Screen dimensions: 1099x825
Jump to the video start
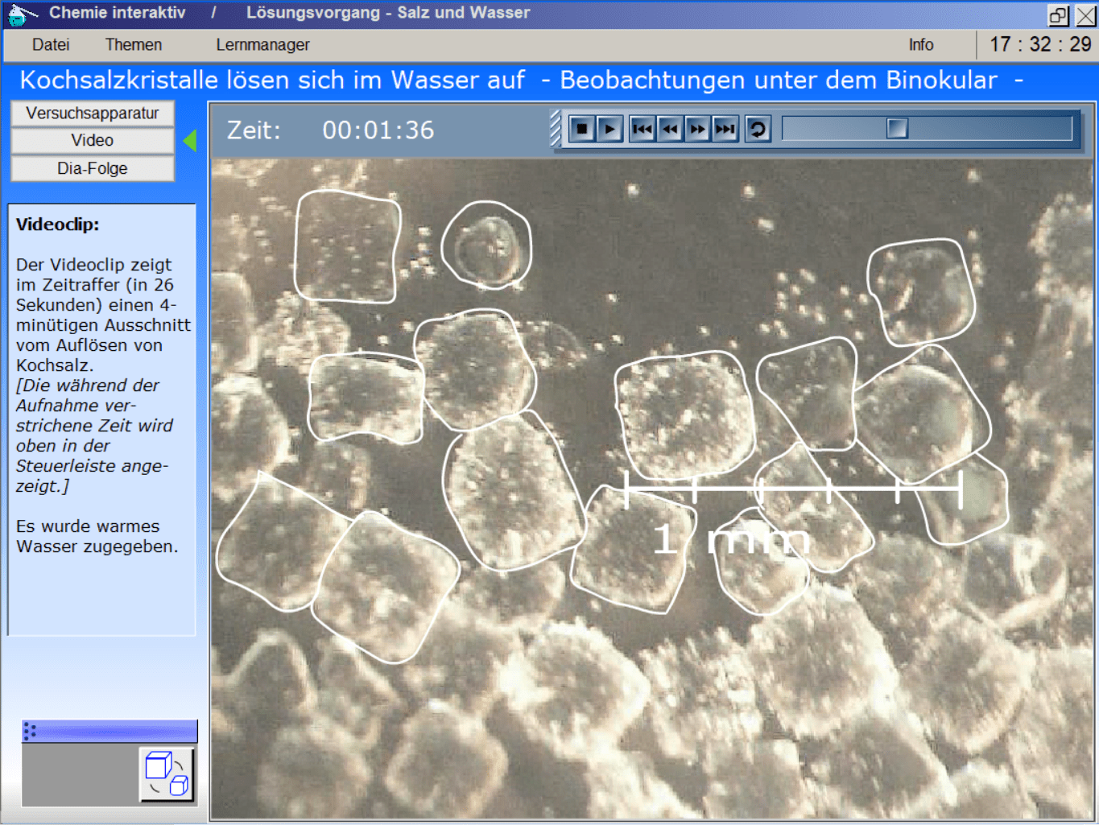pos(642,129)
